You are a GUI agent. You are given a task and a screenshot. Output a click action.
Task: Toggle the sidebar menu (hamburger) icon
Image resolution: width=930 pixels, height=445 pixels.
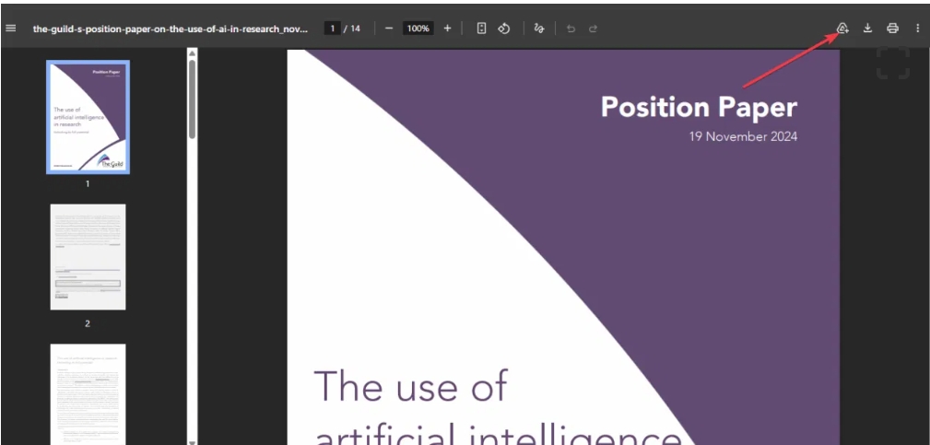pyautogui.click(x=11, y=28)
